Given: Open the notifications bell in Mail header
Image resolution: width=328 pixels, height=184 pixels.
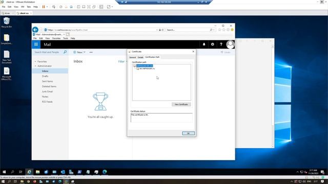Looking at the screenshot, I should pyautogui.click(x=204, y=44).
